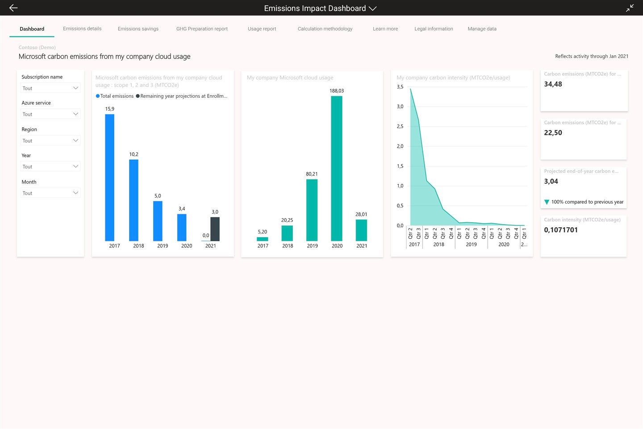643x429 pixels.
Task: Select the 2019 emissions bar labeled 5,0
Action: click(x=158, y=221)
